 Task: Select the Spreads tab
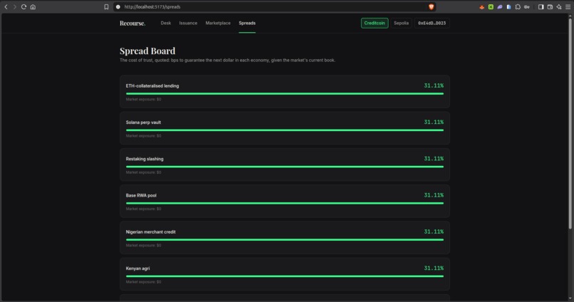click(247, 23)
